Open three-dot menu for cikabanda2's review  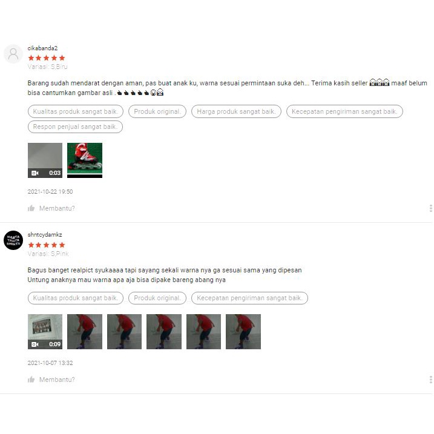tap(431, 208)
